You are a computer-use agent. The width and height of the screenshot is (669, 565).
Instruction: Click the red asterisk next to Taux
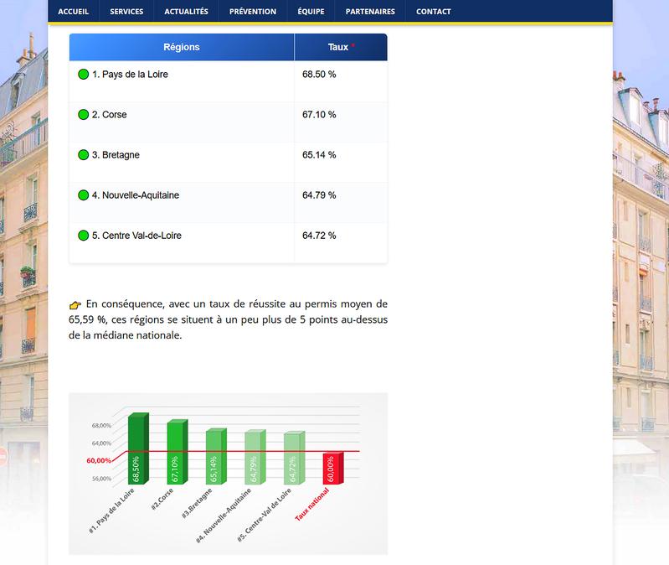tap(353, 47)
